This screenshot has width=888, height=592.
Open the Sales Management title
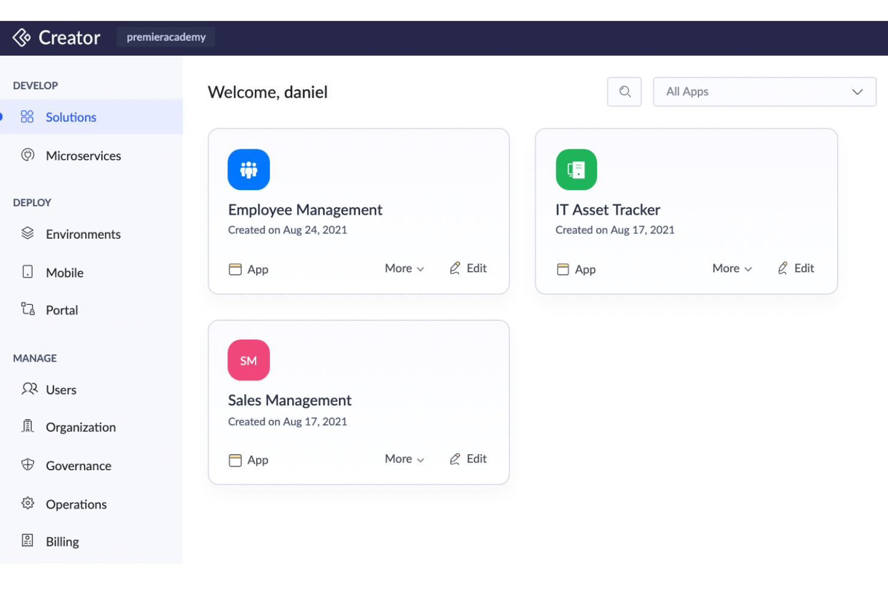click(290, 401)
